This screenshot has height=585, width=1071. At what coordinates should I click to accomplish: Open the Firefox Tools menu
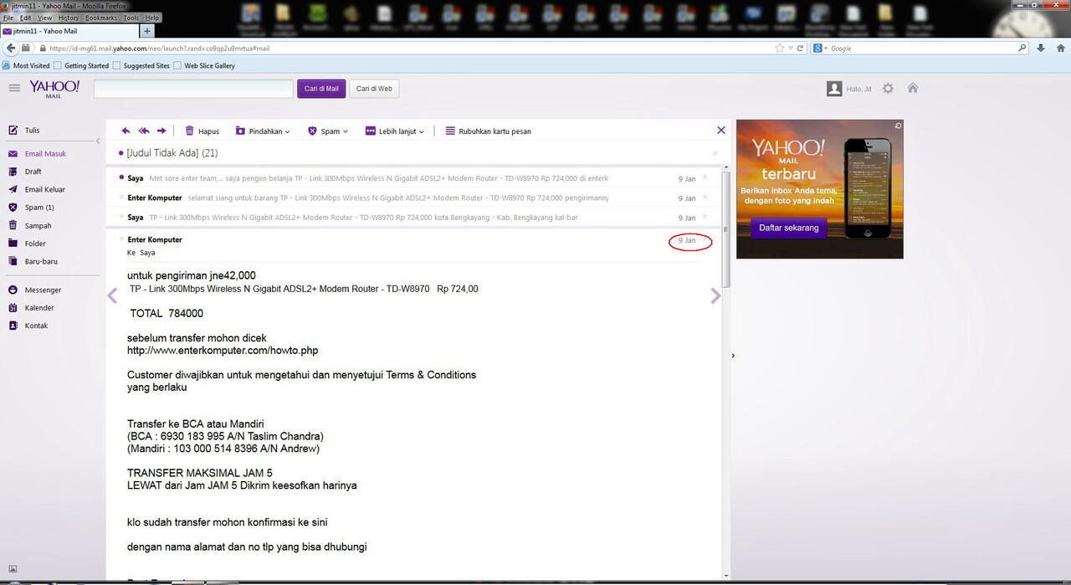[x=131, y=18]
